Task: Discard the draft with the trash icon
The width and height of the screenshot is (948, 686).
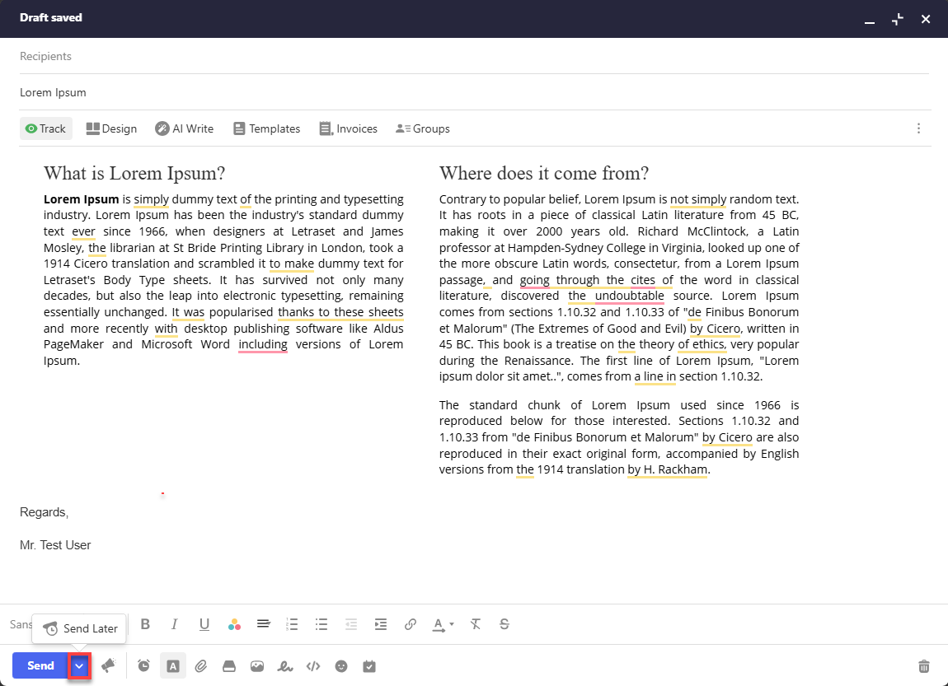Action: click(x=924, y=666)
